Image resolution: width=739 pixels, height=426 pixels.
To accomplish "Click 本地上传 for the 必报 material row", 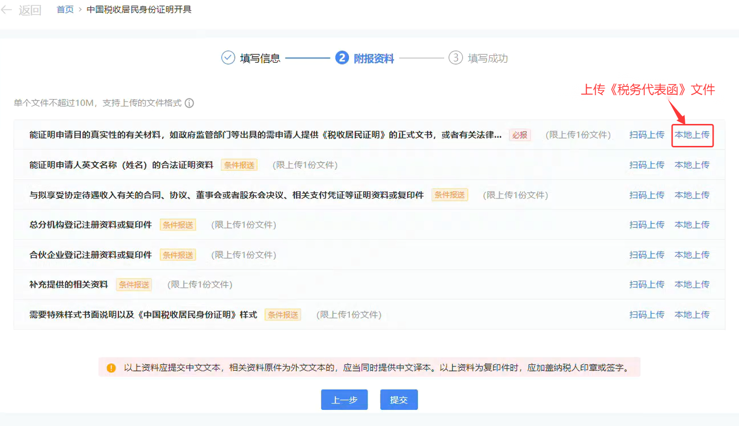I will tap(692, 135).
